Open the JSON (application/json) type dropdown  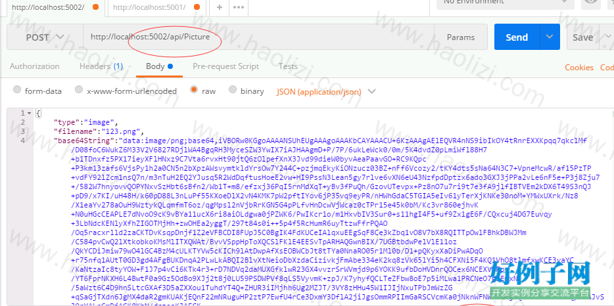[326, 91]
